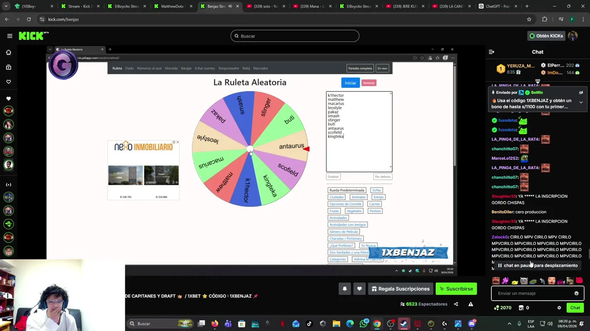Viewport: 590px width, 331px height.
Task: Open Steam from the taskbar
Action: click(404, 324)
